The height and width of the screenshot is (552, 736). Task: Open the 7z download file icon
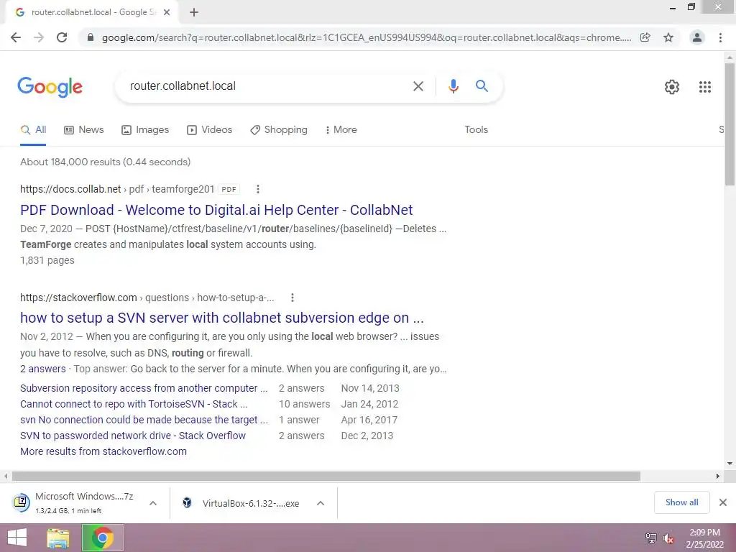pos(21,502)
